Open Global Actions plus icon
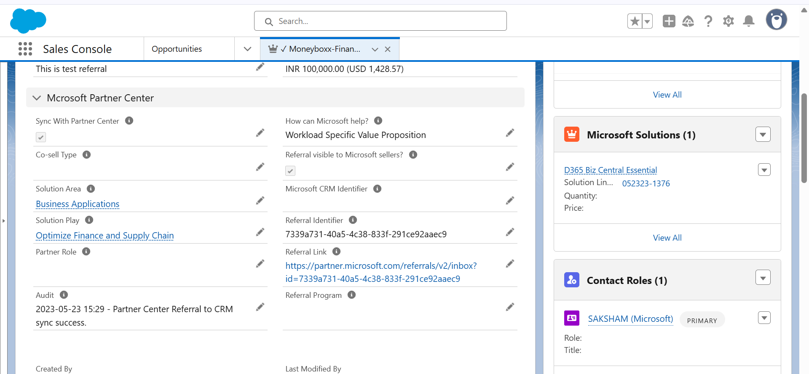 point(669,21)
